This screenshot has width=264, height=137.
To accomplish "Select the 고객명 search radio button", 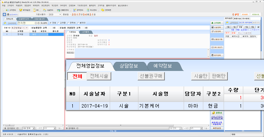I will click(61, 23).
